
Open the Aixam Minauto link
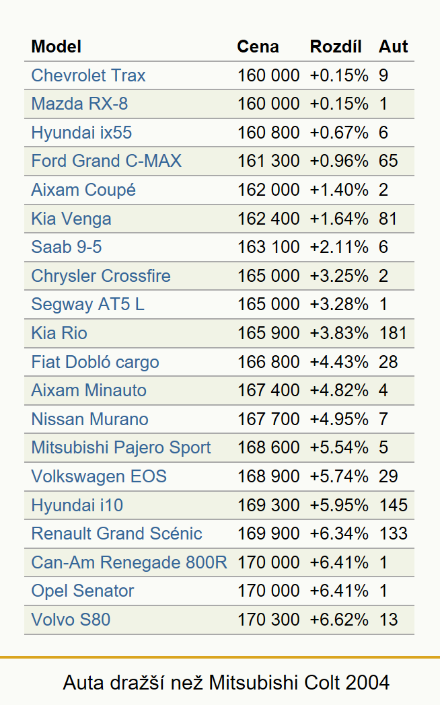(89, 390)
